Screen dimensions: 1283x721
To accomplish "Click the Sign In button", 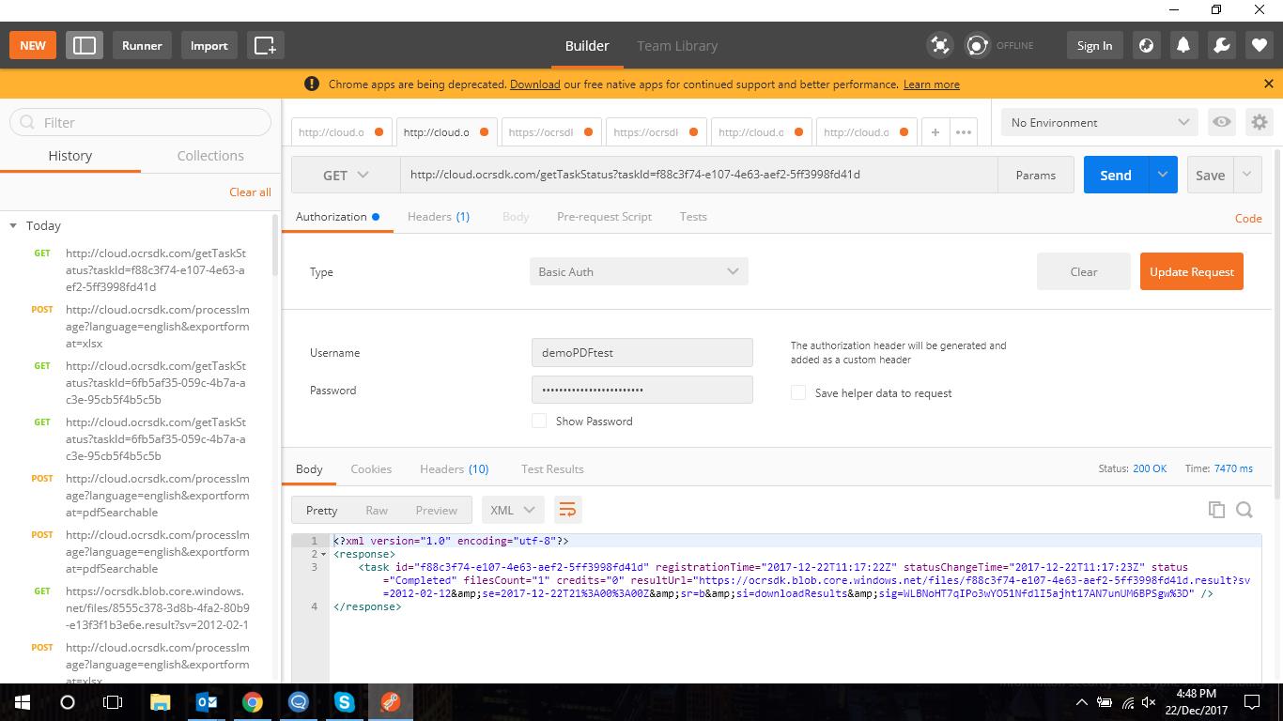I will [1094, 45].
